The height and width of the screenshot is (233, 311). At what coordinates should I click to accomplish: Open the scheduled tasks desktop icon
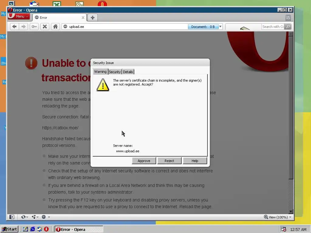[80, 4]
